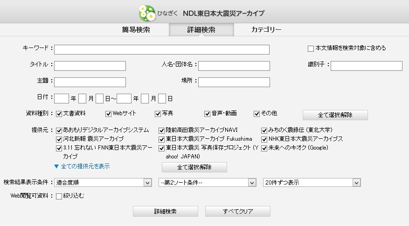Click the 主題 input field

pos(90,82)
